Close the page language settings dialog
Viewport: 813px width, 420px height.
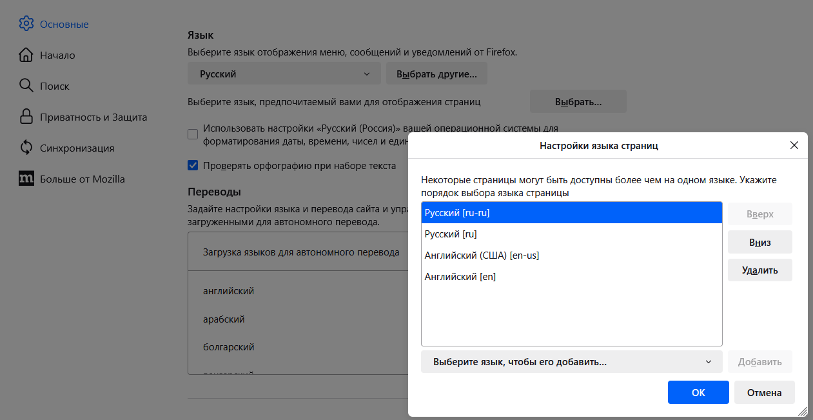(x=794, y=145)
